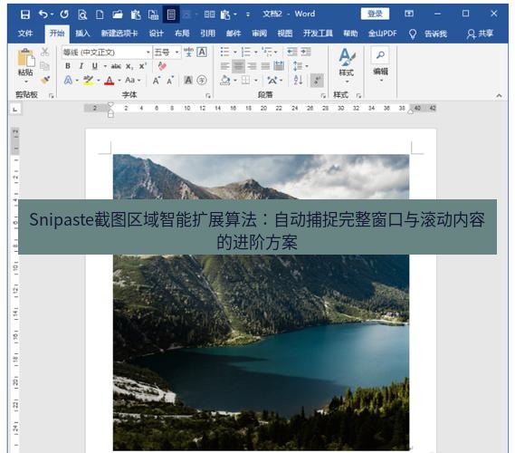Click the Paste clipboard icon
Viewport: 515px width, 453px height.
tap(25, 58)
